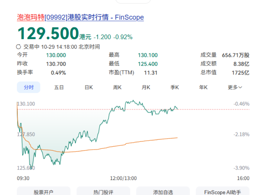Viewport: 259px width, 195px height.
Task: Open the 月K chart tab
Action: point(146,87)
